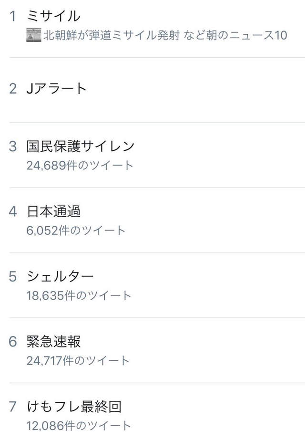Open the 国民保護サイレン trend

pos(81,146)
